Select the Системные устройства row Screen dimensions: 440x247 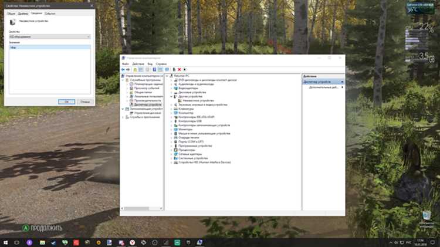193,158
